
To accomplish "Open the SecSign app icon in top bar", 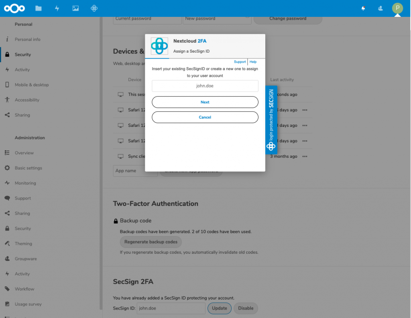I will pyautogui.click(x=94, y=8).
